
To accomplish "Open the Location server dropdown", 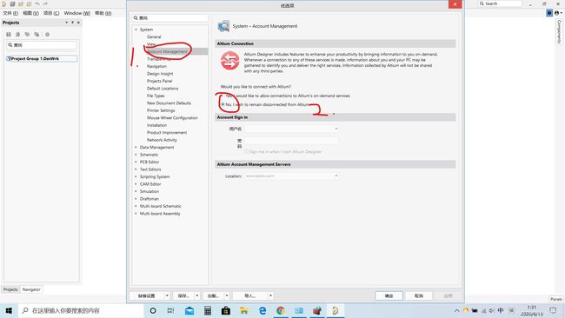I will (336, 176).
